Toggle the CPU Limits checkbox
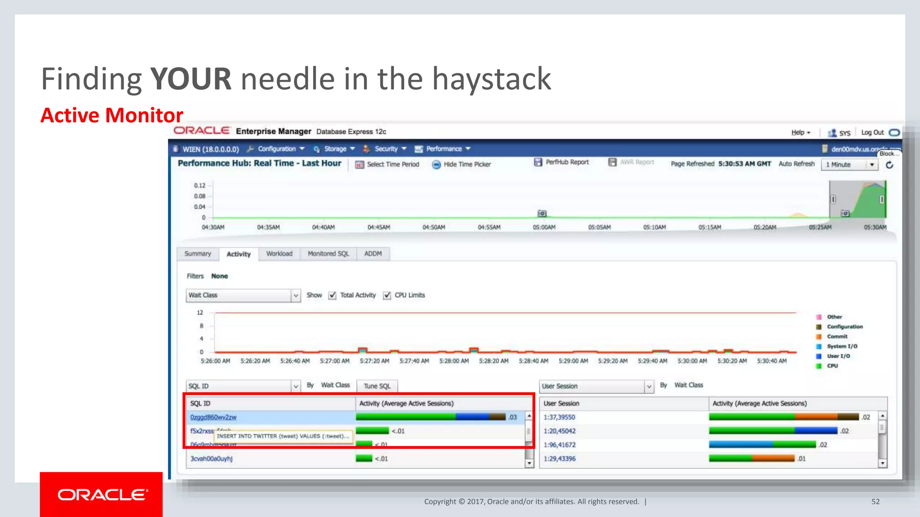The width and height of the screenshot is (920, 517). 387,295
